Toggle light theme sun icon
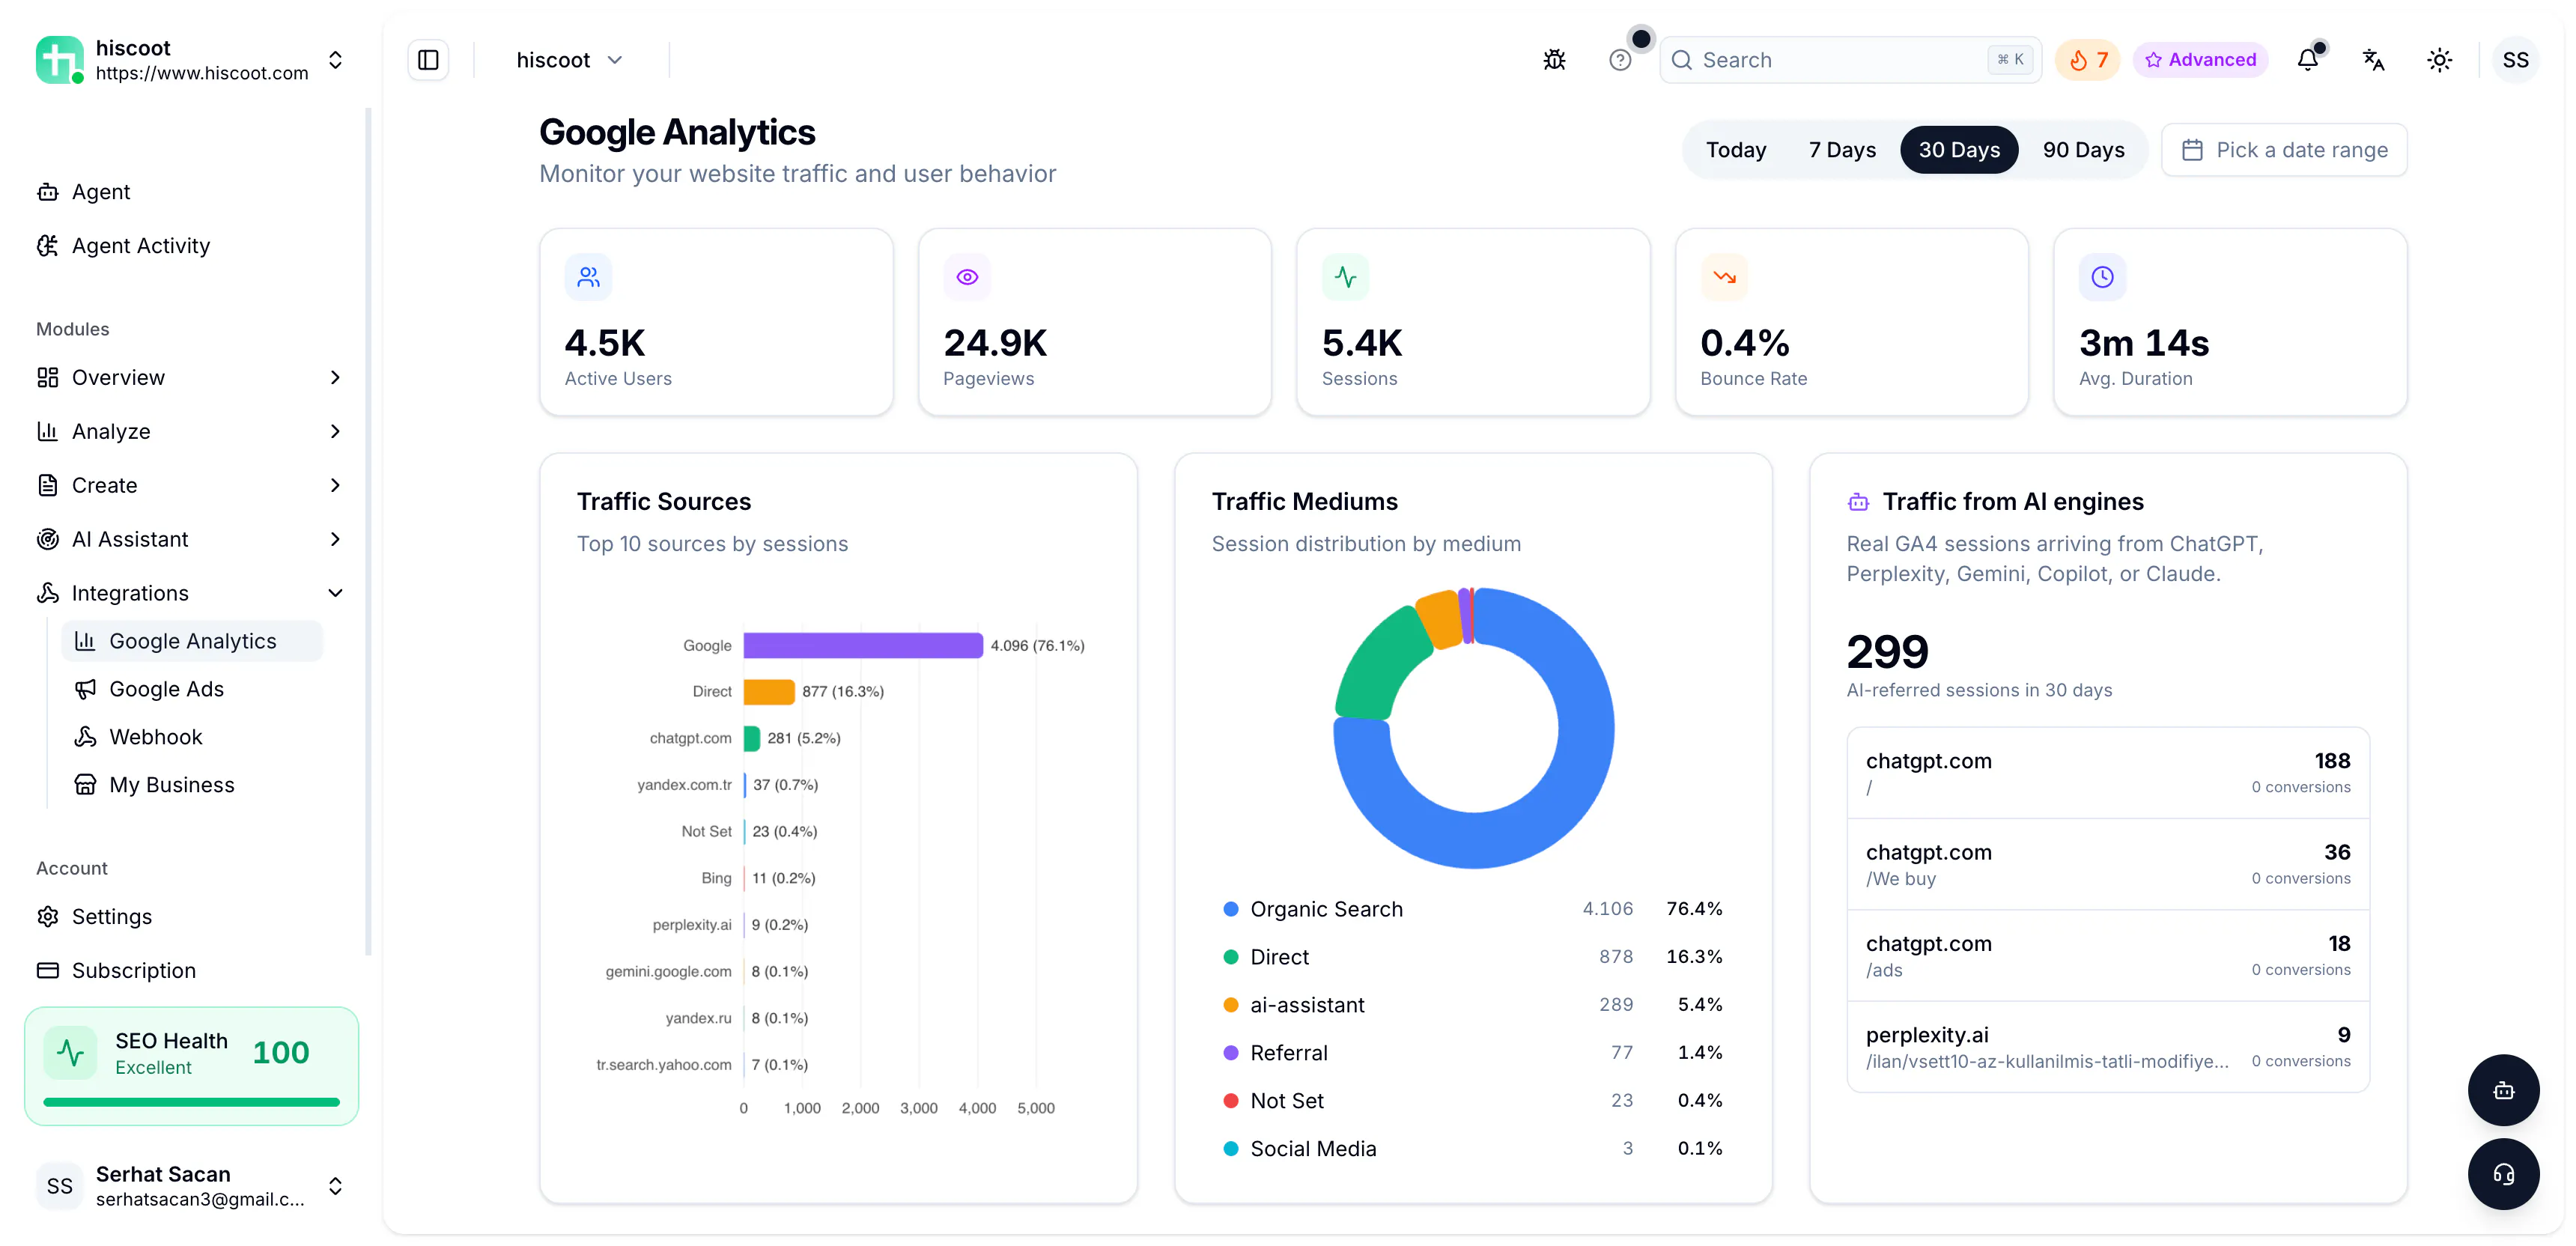The image size is (2576, 1246). click(2439, 60)
